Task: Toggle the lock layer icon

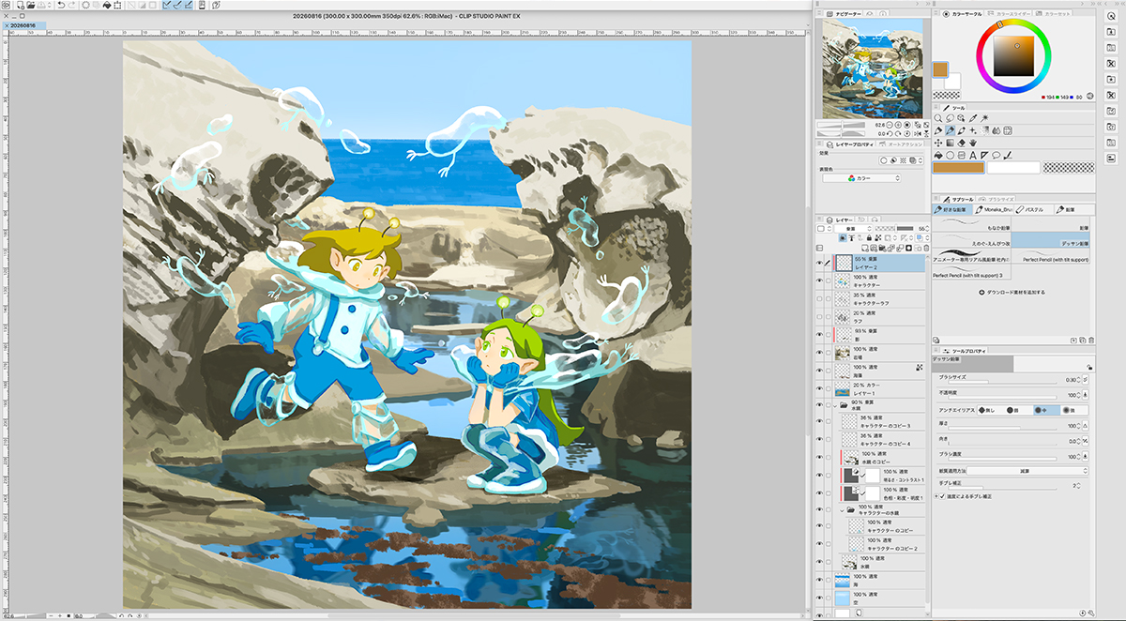Action: 869,237
